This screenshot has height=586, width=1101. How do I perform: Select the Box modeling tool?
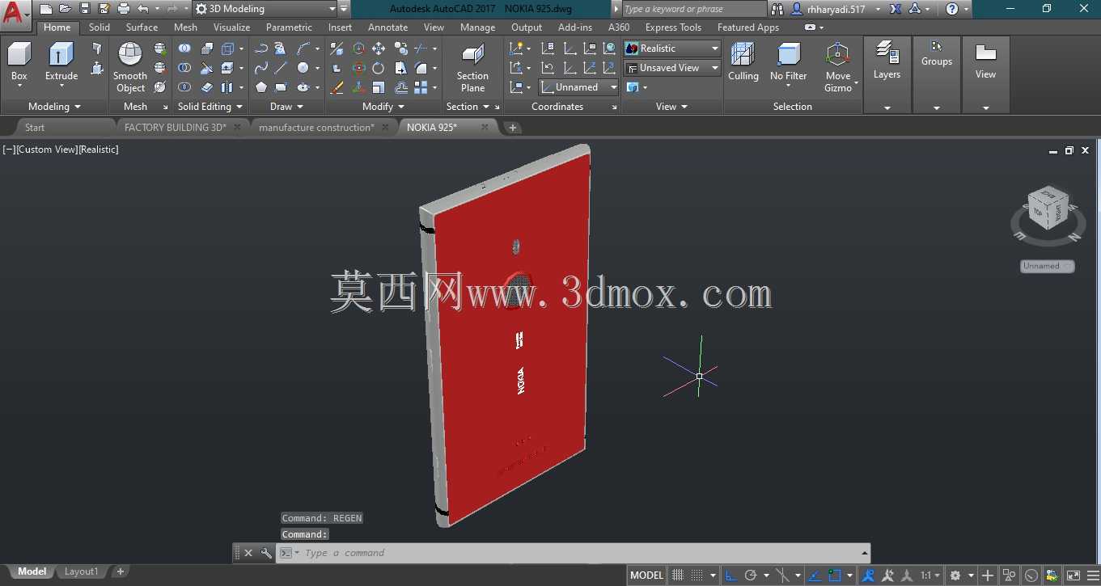click(19, 62)
